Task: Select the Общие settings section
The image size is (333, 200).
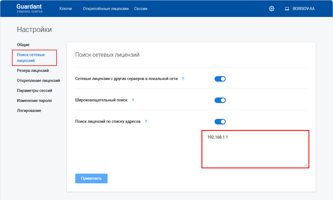Action: [24, 44]
